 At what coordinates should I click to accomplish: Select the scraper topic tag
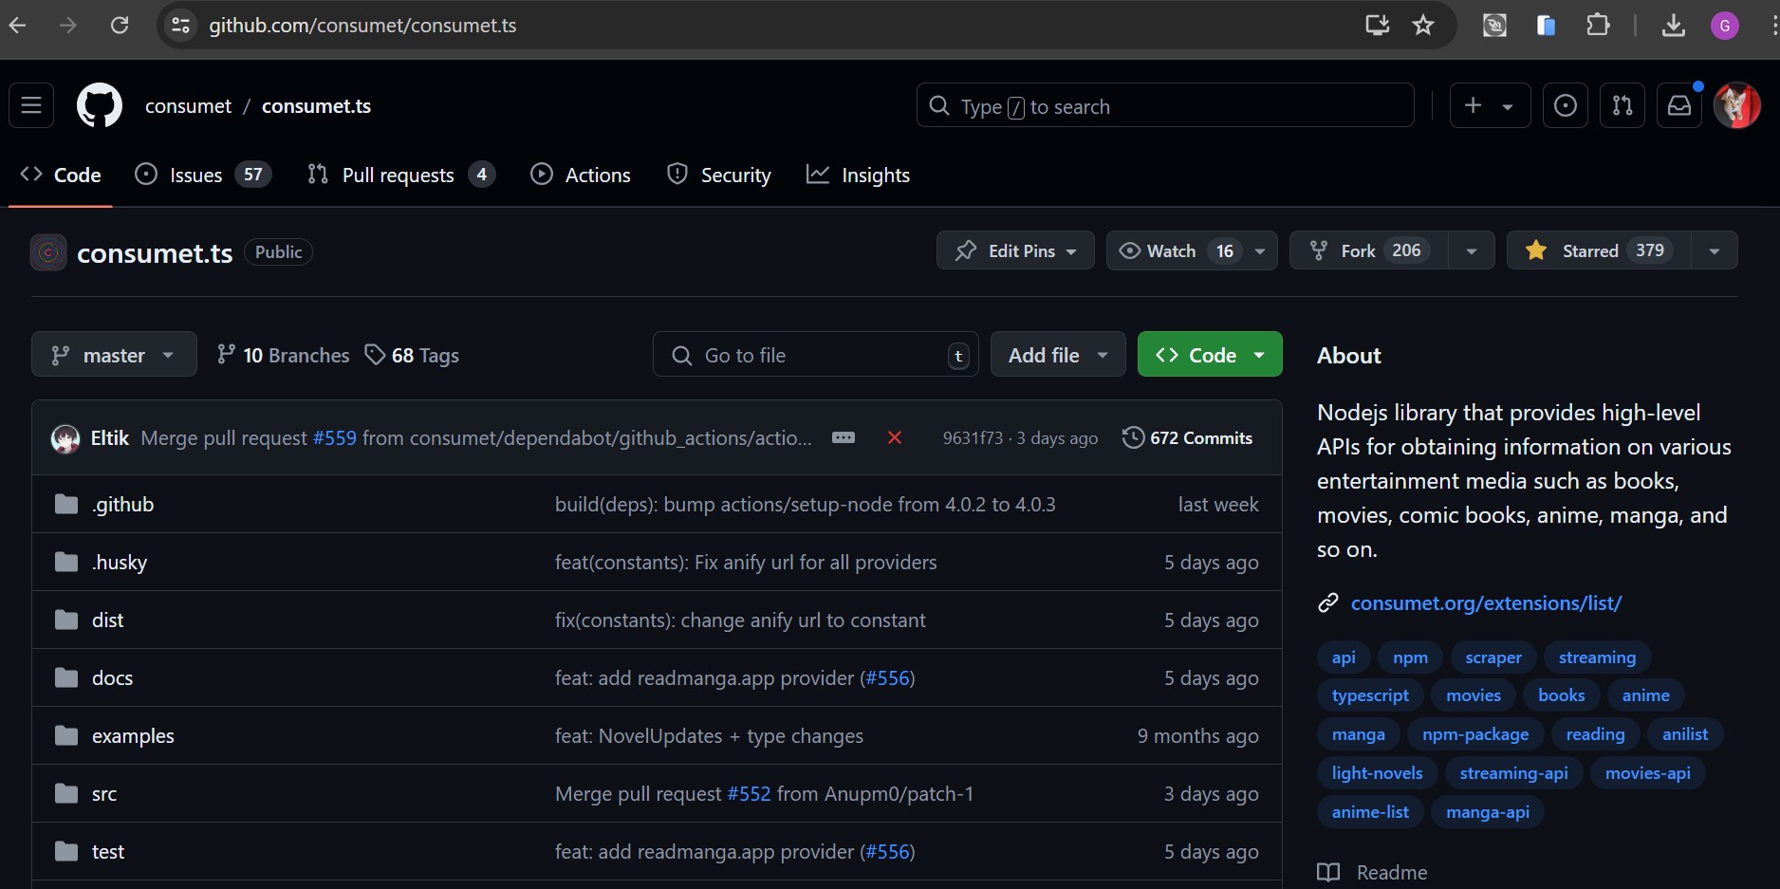coord(1493,657)
